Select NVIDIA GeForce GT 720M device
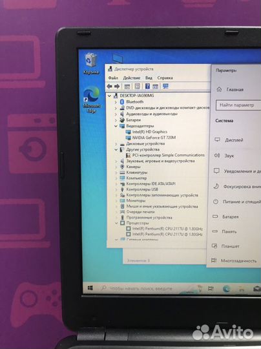The image size is (261, 349). pyautogui.click(x=154, y=138)
